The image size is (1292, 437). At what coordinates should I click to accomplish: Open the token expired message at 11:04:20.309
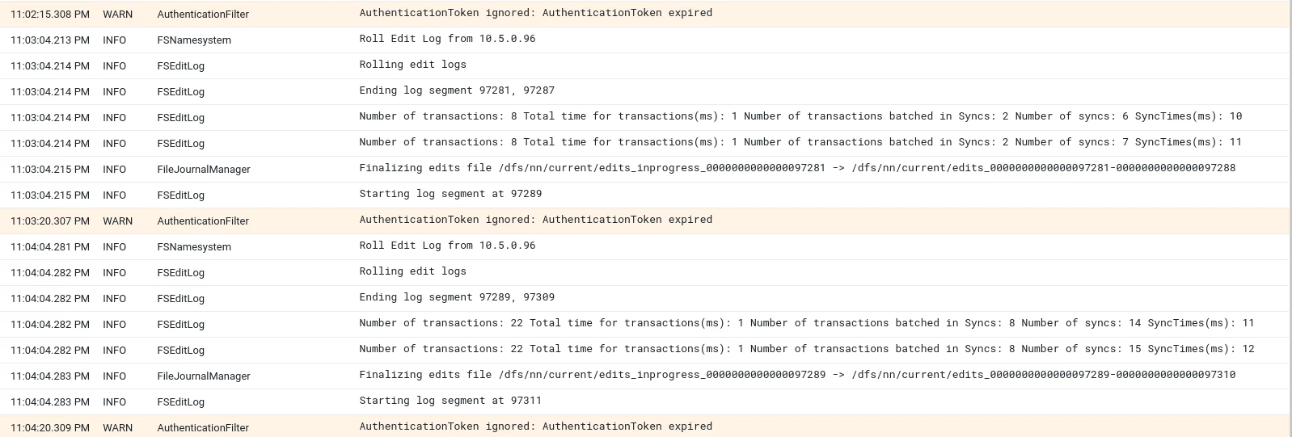click(536, 426)
